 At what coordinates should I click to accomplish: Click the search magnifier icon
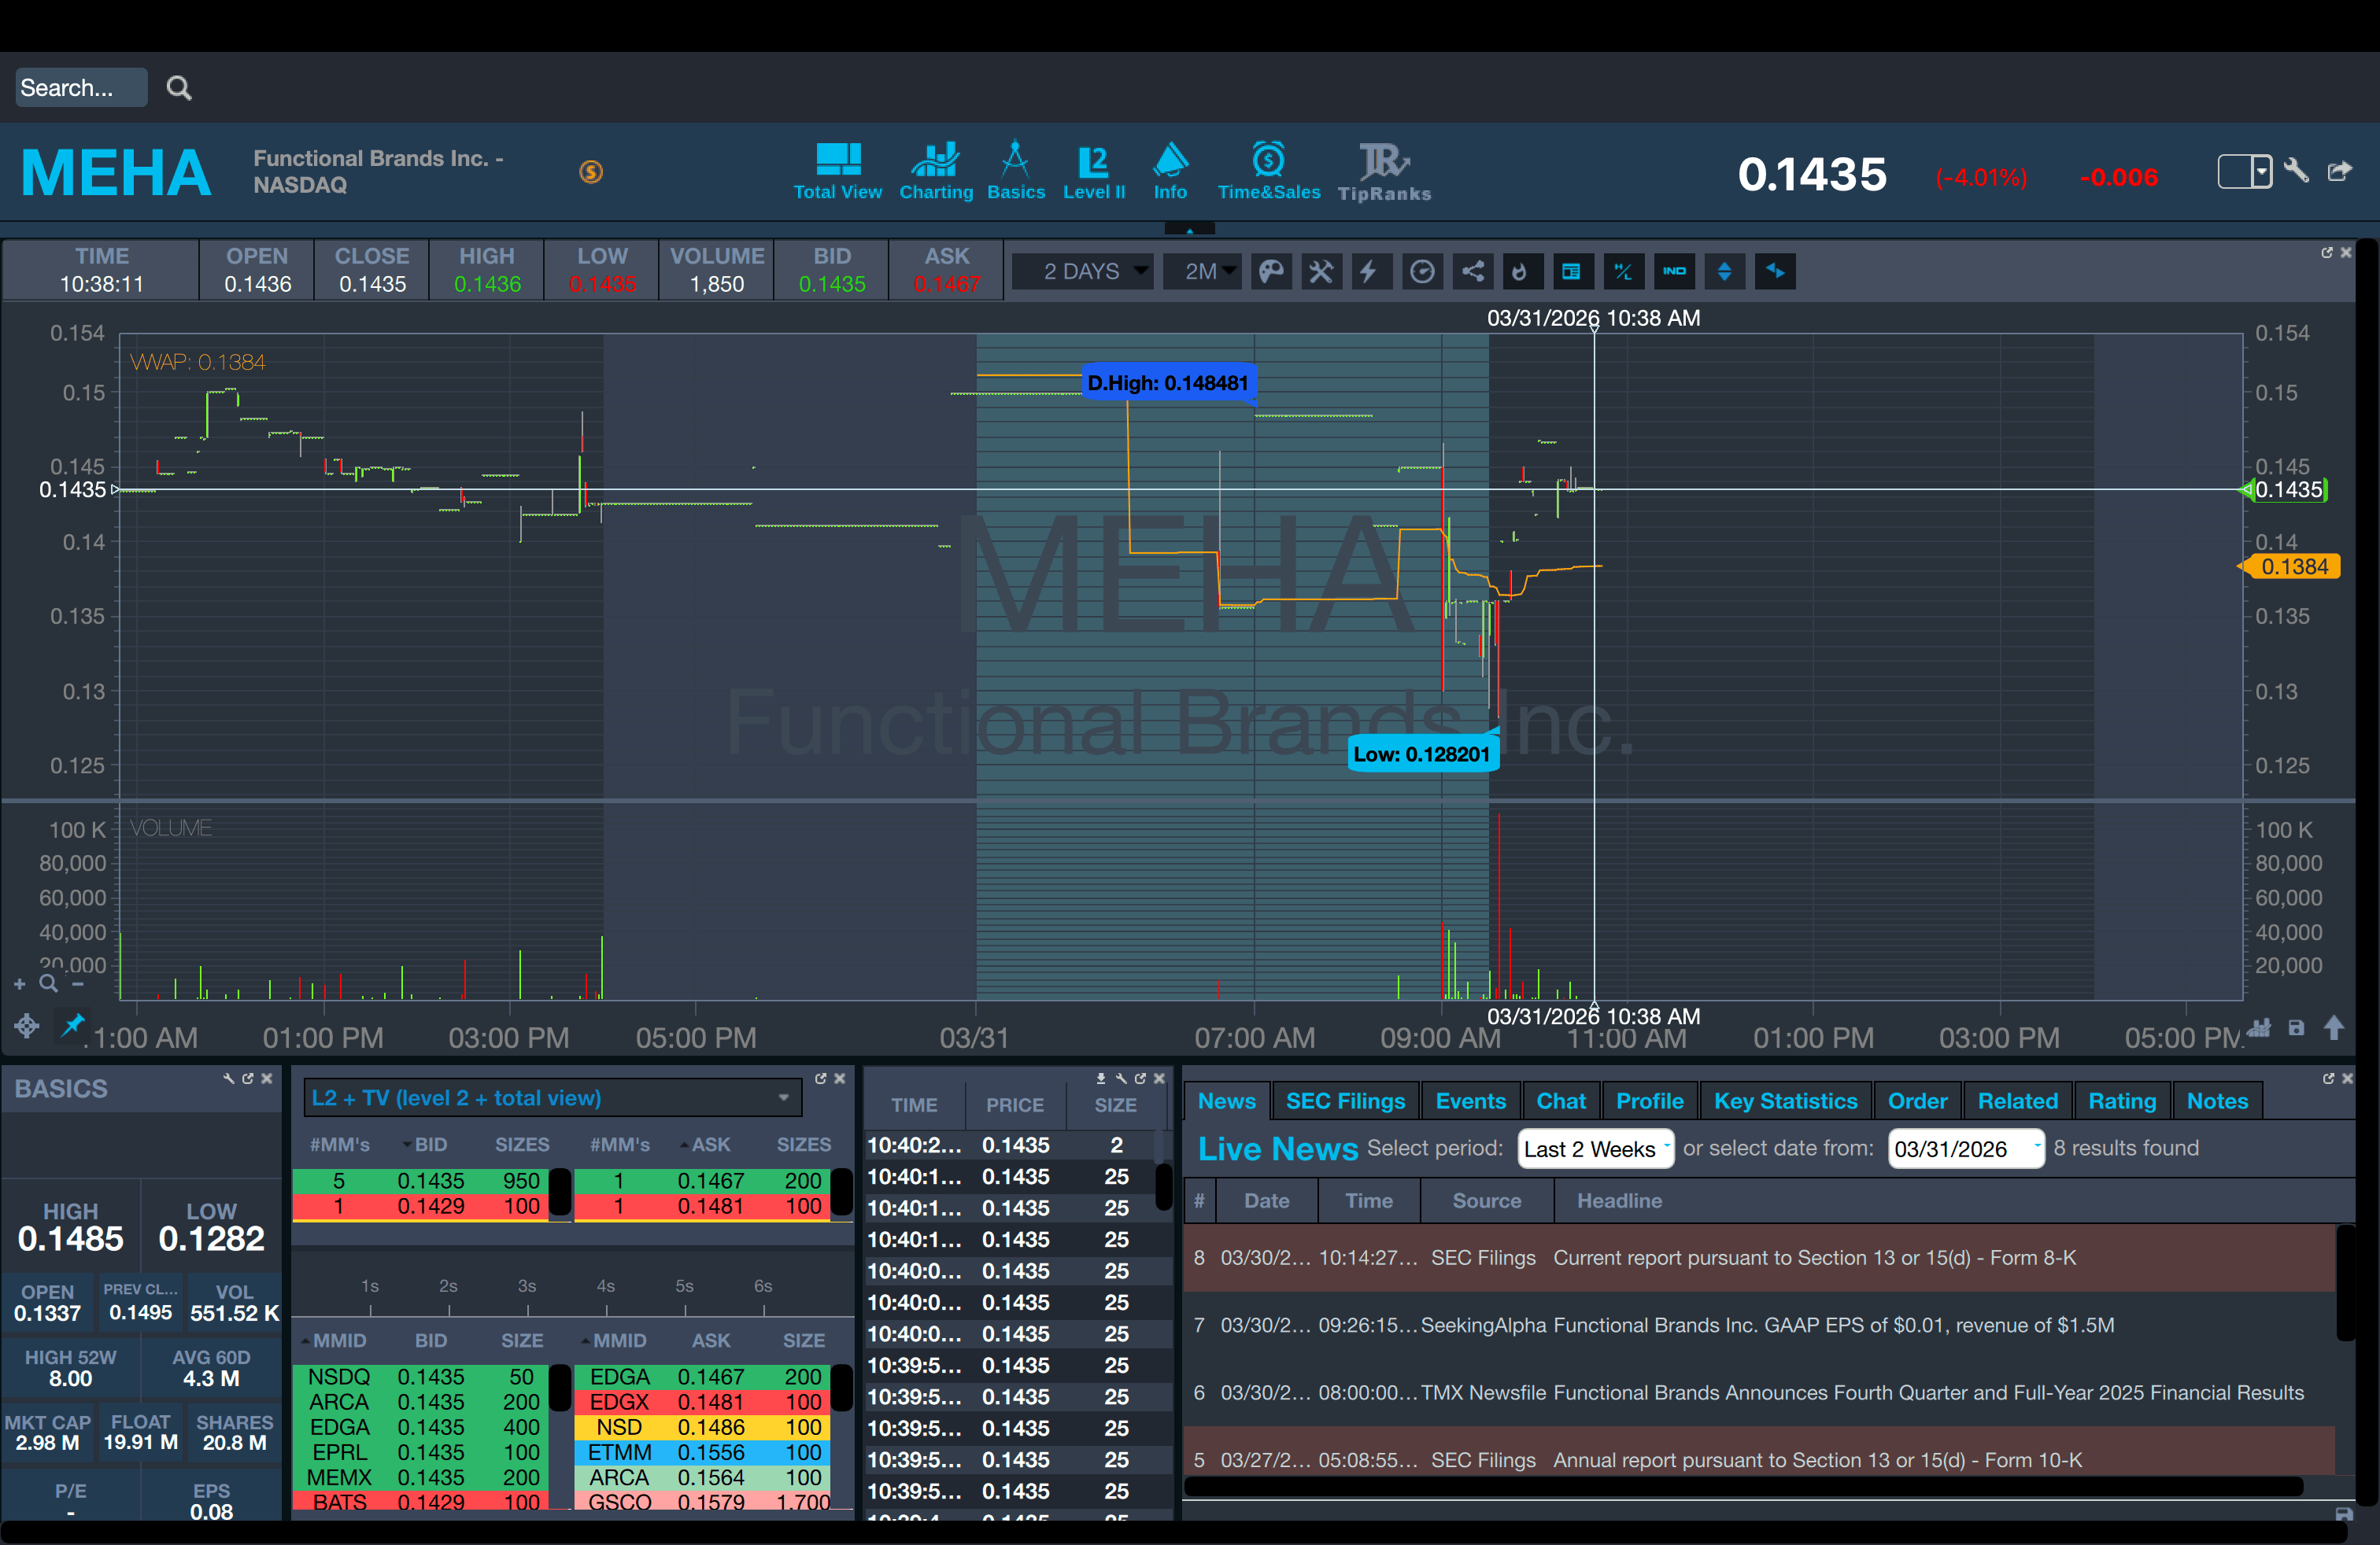click(x=179, y=88)
